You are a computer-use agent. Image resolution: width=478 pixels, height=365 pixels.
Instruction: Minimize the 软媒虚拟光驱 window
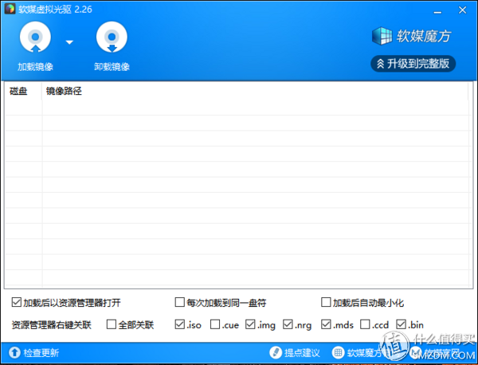pyautogui.click(x=437, y=12)
